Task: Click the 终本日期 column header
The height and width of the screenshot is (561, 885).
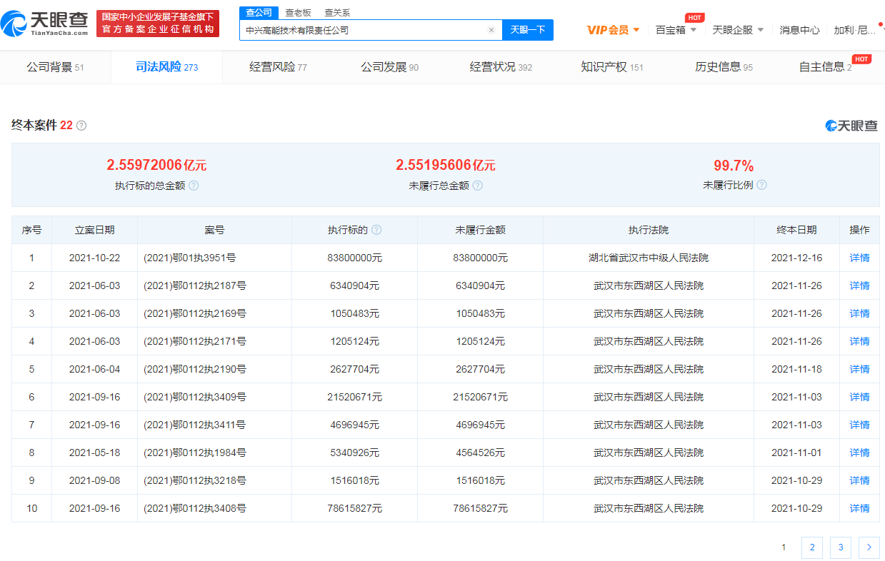Action: [x=796, y=230]
